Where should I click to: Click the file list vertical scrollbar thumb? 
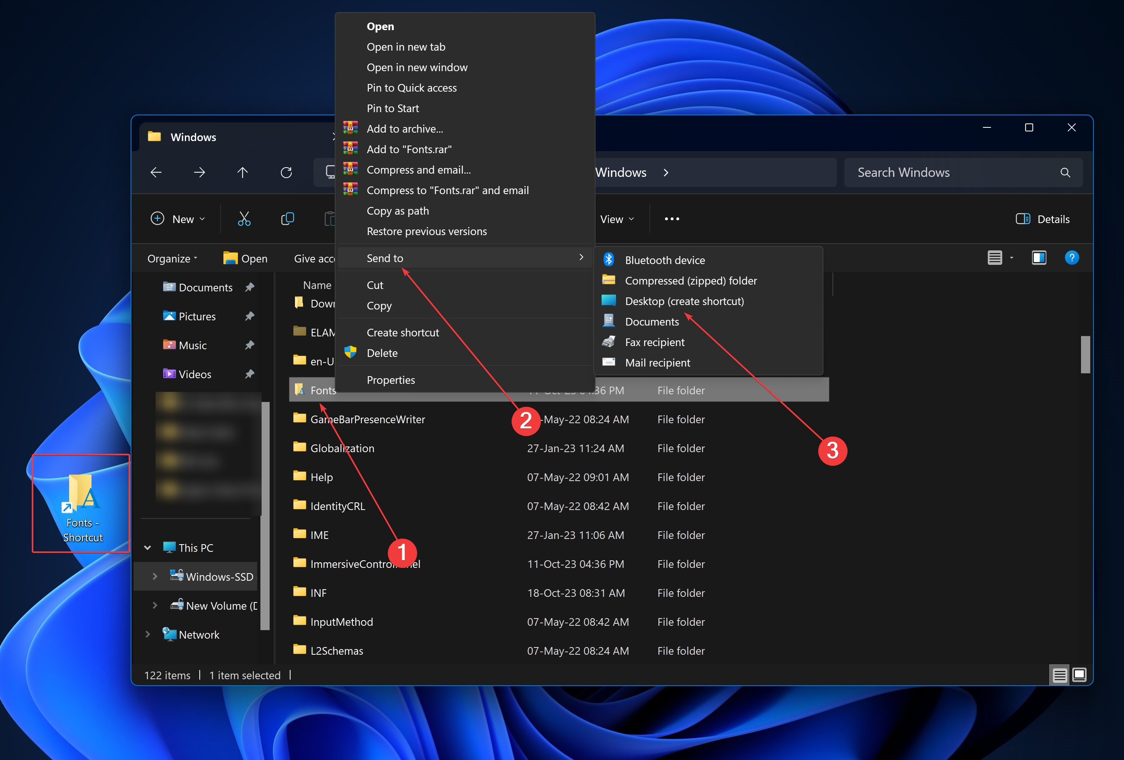(x=1085, y=354)
